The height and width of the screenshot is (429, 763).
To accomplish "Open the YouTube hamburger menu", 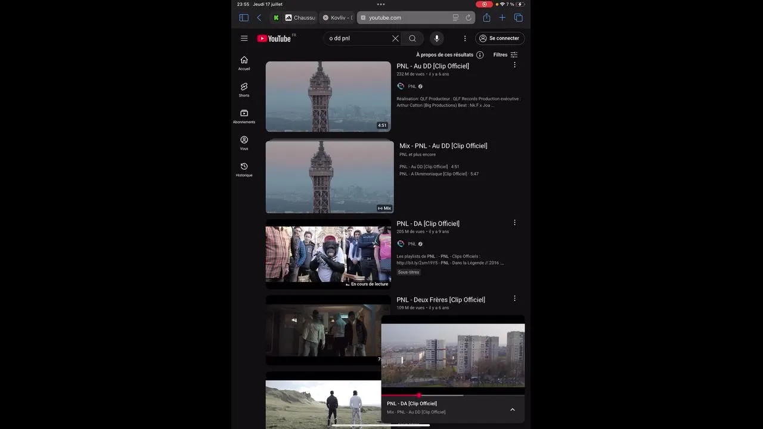I will (244, 38).
